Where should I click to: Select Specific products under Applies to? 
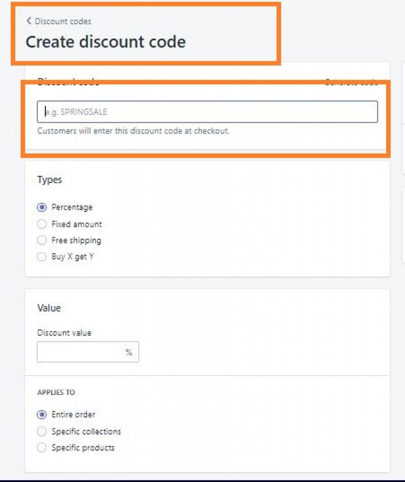[x=41, y=447]
